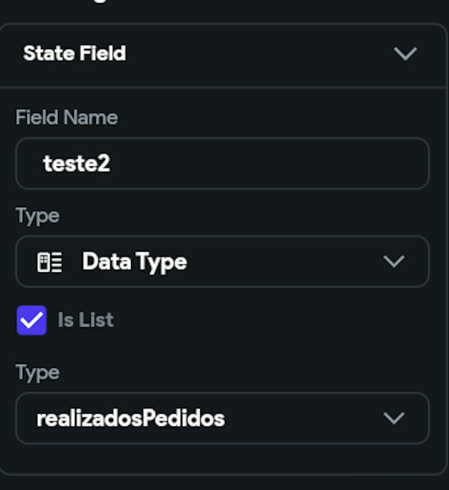Collapse the State Field section chevron

pos(405,54)
